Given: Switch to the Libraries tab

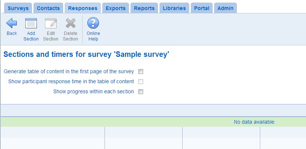Looking at the screenshot, I should [174, 8].
